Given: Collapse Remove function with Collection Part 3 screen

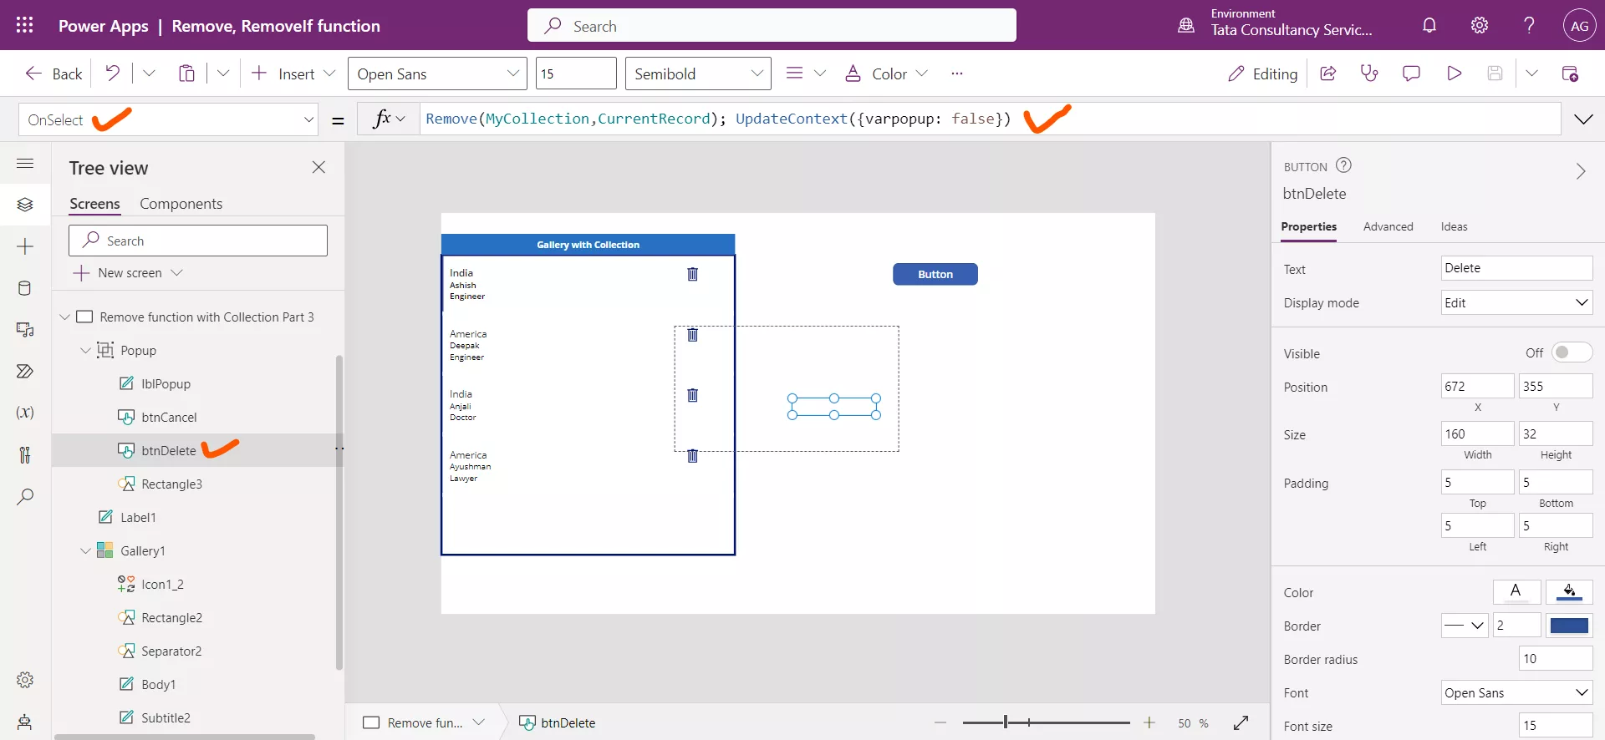Looking at the screenshot, I should coord(64,317).
